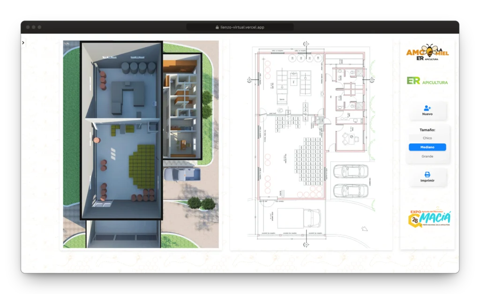
Task: Select the Mediano size option
Action: point(427,147)
